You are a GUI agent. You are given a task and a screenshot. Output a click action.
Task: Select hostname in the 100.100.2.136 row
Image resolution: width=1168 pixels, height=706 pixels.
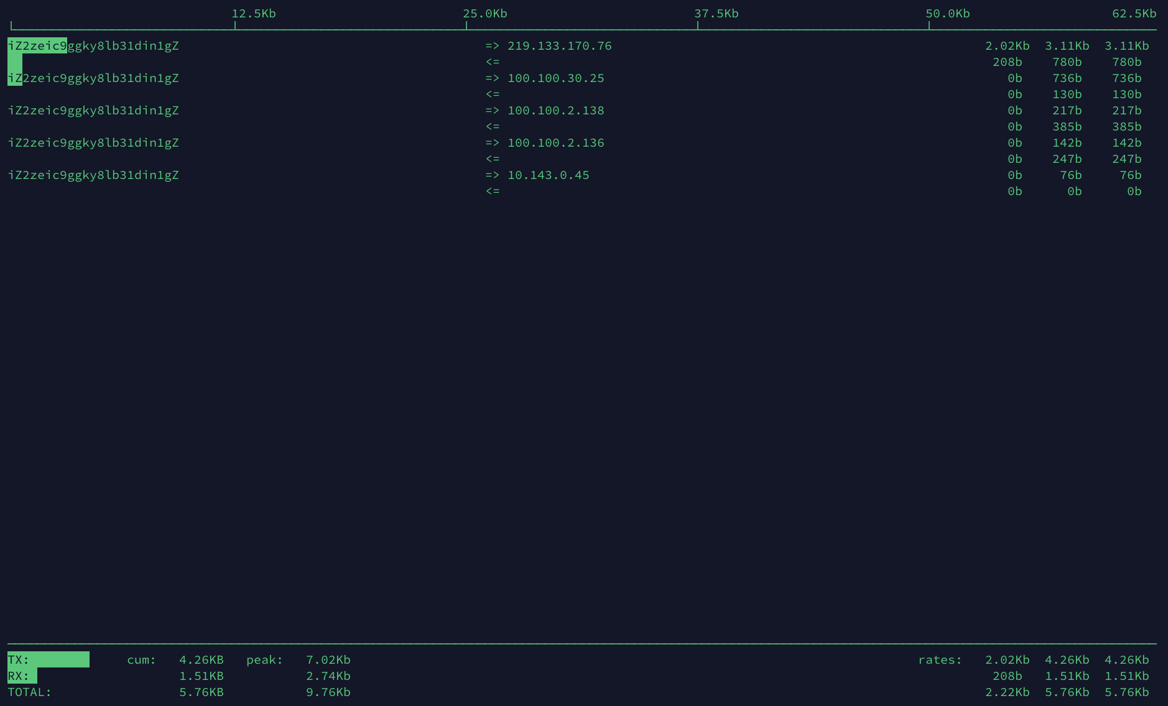[x=93, y=143]
